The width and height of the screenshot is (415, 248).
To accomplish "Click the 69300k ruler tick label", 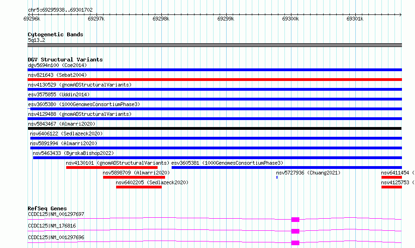I will click(290, 19).
